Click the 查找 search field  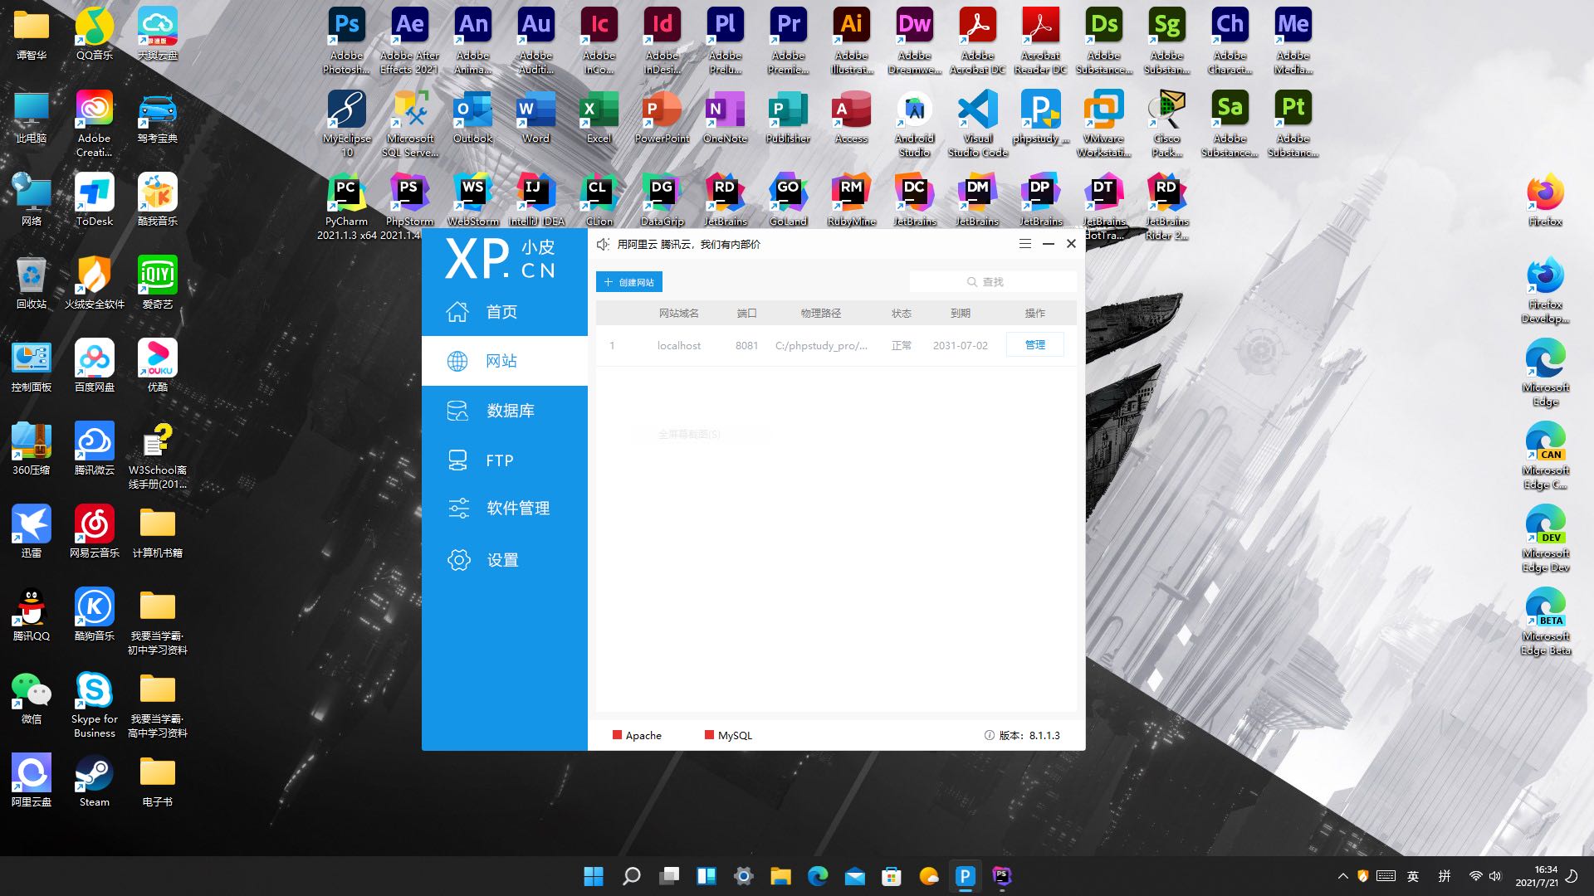click(993, 282)
